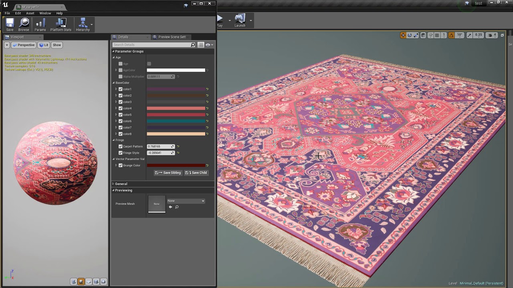Open the AgeColor white swatch

coord(176,70)
